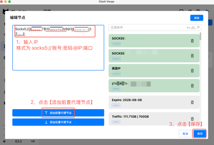Select the Expire: 2026-08-08 list item
The height and width of the screenshot is (145, 214).
[x=154, y=102]
